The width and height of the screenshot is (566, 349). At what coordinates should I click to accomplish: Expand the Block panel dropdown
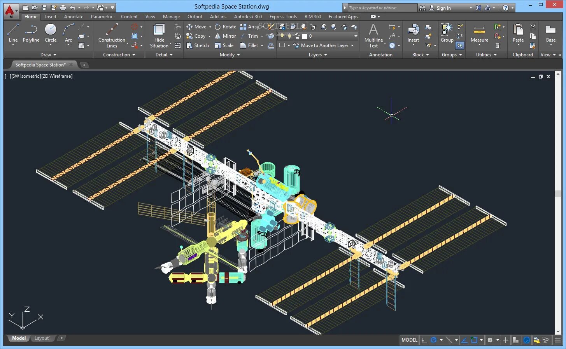421,55
